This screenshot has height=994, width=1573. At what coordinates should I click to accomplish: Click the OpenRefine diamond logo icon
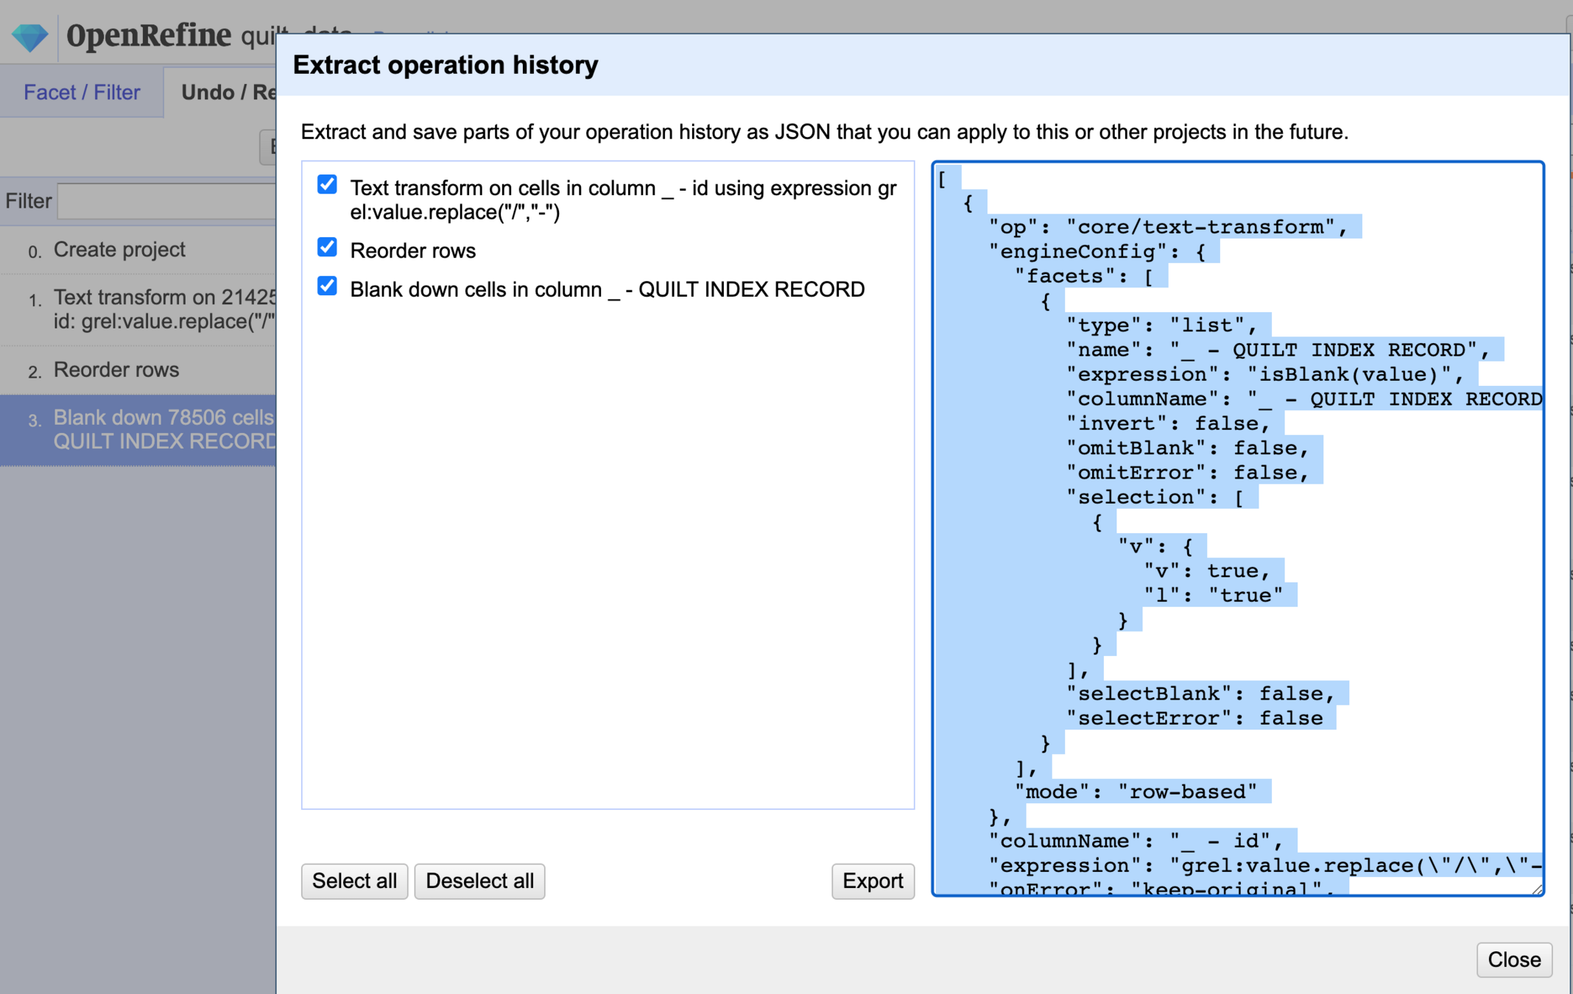pos(29,36)
